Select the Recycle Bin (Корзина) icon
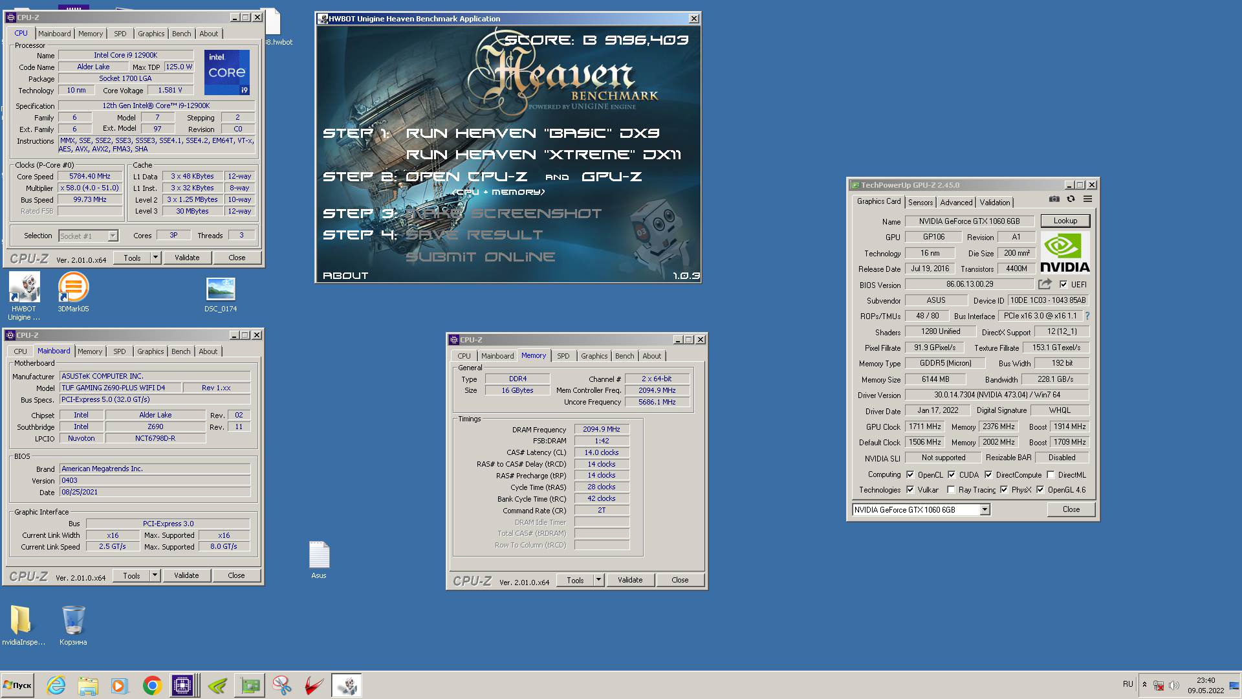The image size is (1242, 699). click(x=73, y=625)
